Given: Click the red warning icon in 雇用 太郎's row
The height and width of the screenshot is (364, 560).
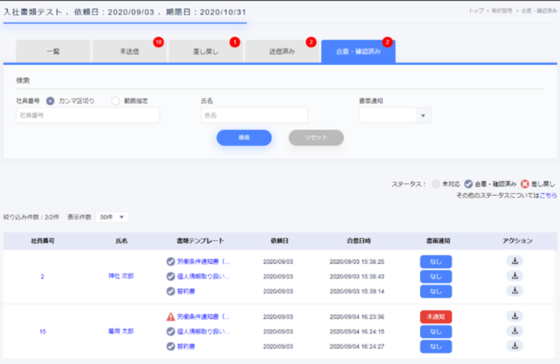Looking at the screenshot, I should tap(171, 317).
